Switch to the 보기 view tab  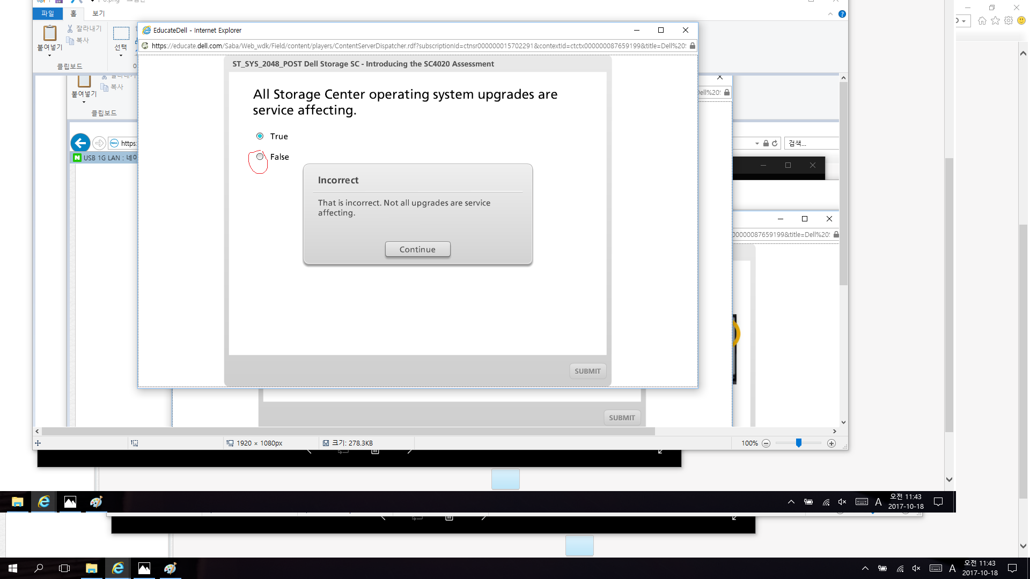pyautogui.click(x=98, y=13)
